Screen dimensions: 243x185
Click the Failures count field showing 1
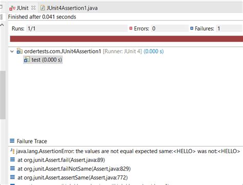tap(229, 28)
